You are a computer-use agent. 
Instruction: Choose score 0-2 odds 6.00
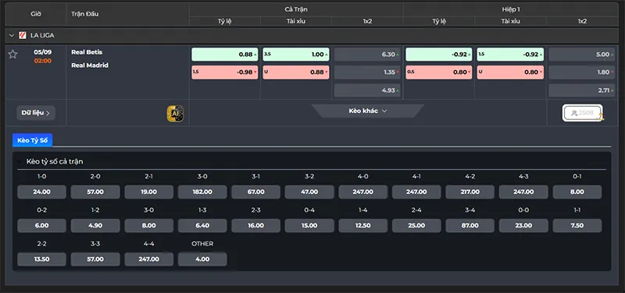pos(42,226)
